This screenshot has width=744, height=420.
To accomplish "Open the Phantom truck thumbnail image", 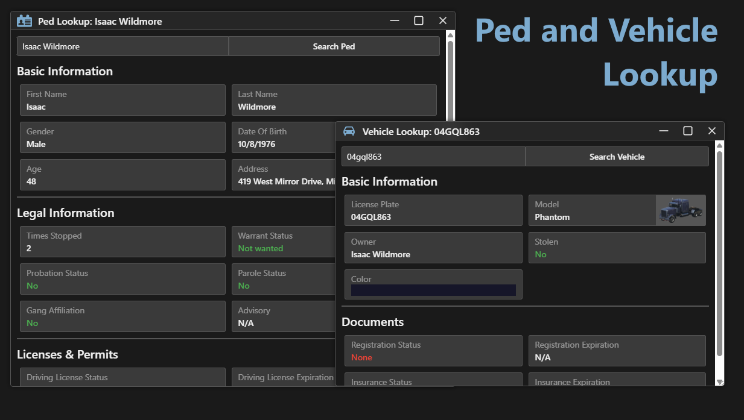I will (x=681, y=210).
